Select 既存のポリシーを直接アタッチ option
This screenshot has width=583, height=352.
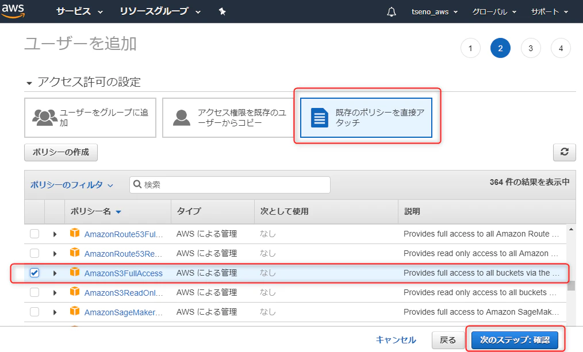click(366, 117)
